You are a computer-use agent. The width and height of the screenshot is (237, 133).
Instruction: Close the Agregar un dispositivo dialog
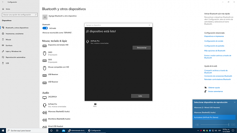tap(149, 25)
